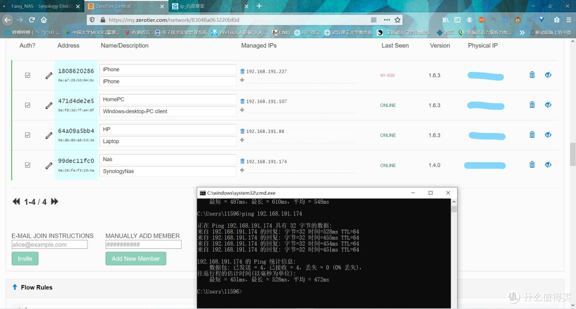The image size is (576, 309).
Task: Open settings wrench for member 471d4de2e5
Action: coord(49,106)
